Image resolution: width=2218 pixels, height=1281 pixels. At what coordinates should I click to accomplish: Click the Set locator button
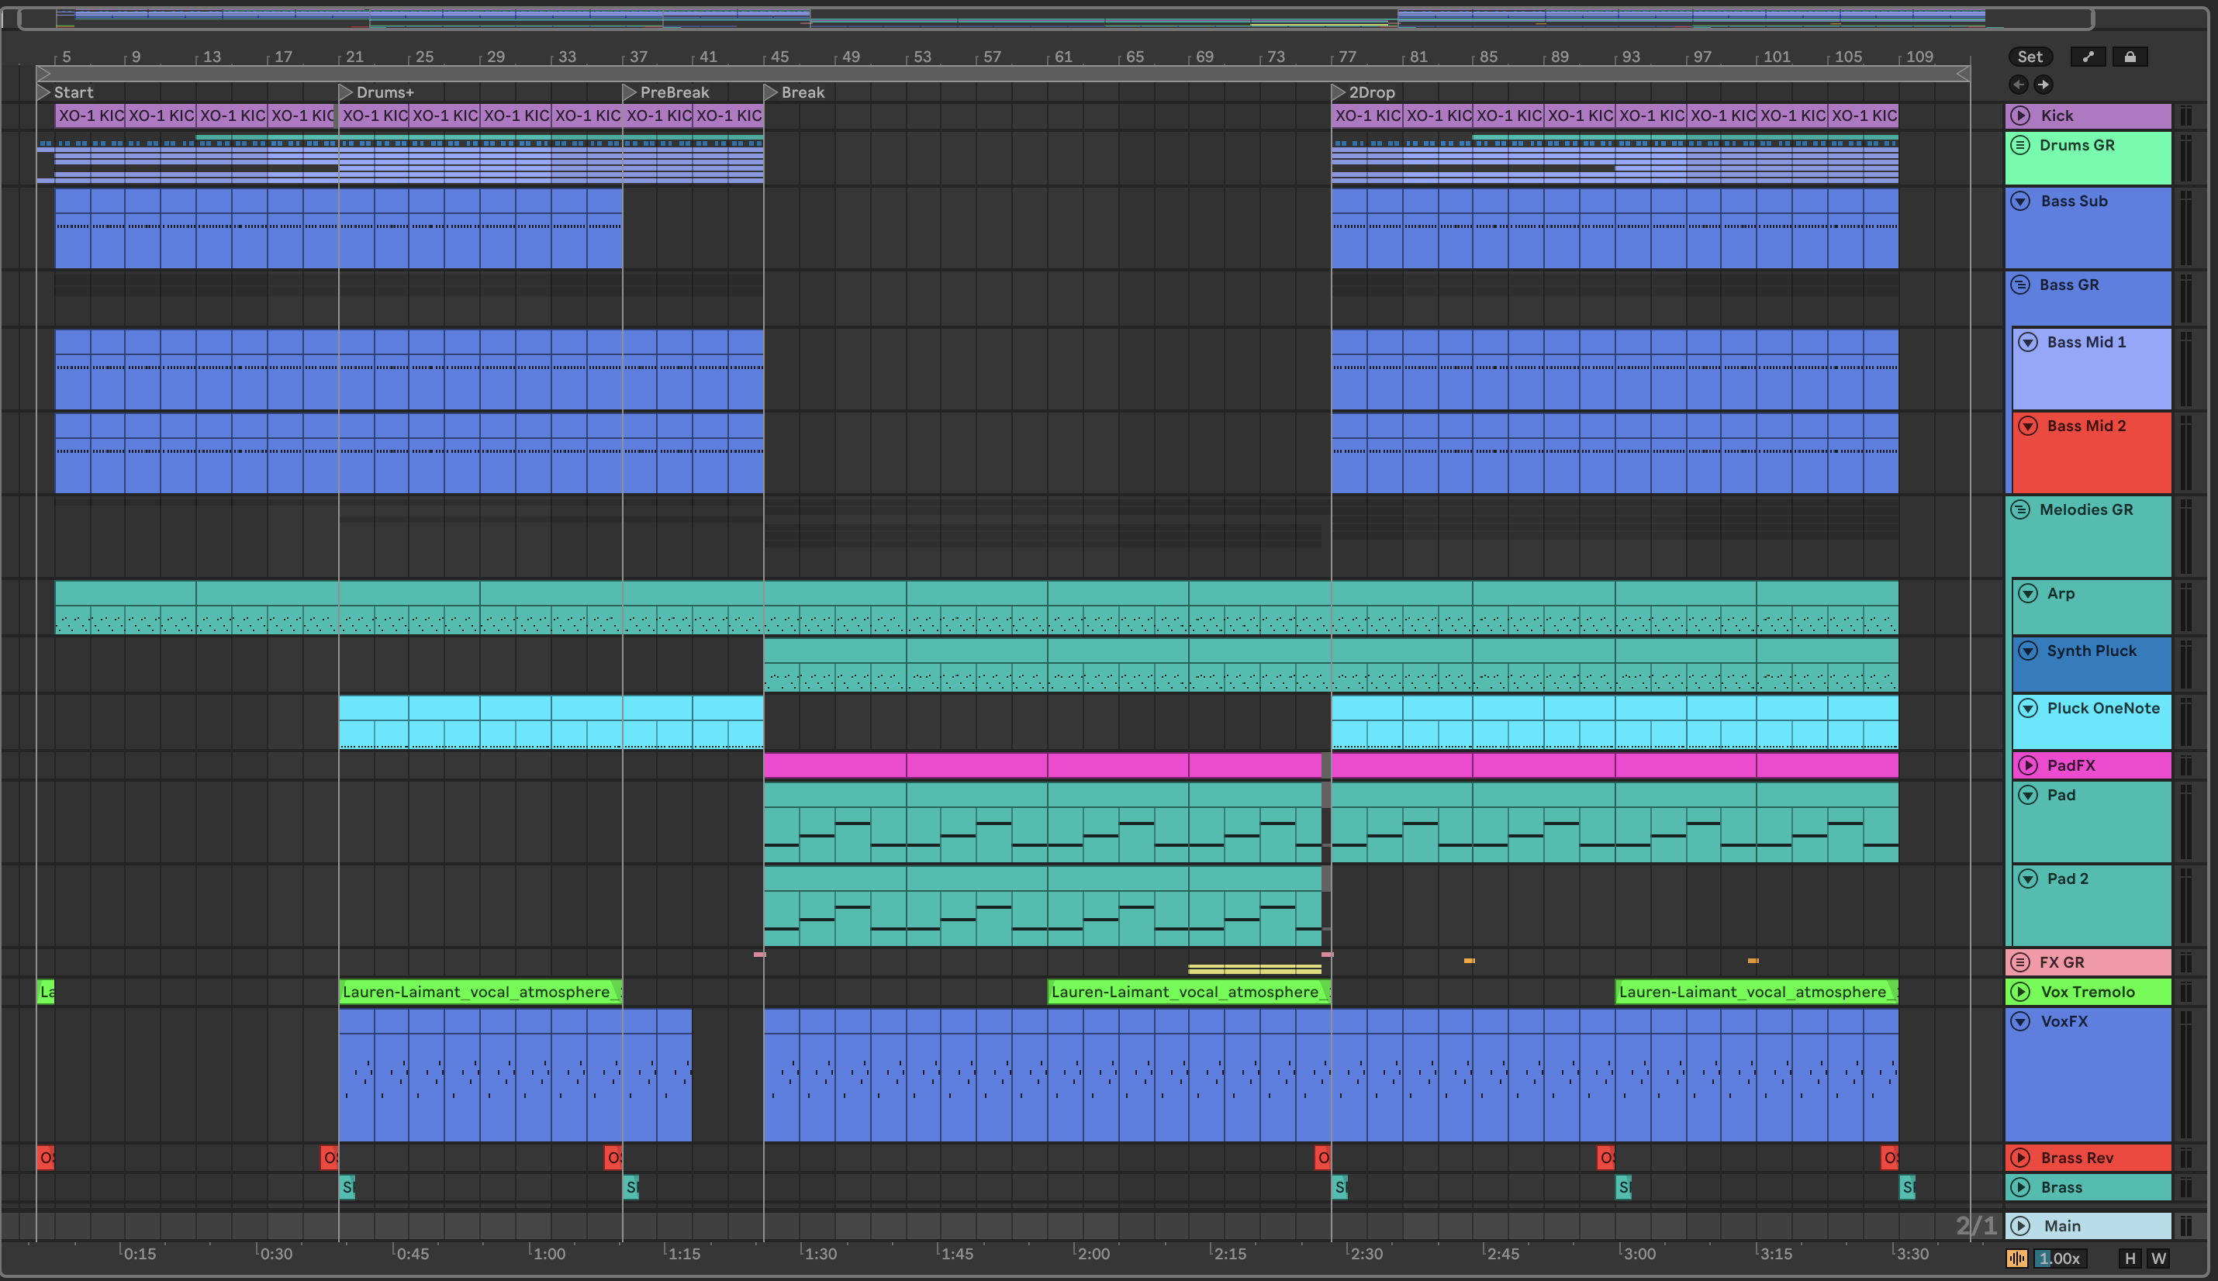click(x=2030, y=57)
